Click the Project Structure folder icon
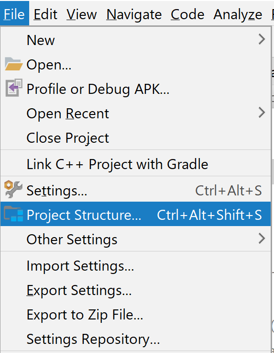The width and height of the screenshot is (274, 353). point(13,214)
